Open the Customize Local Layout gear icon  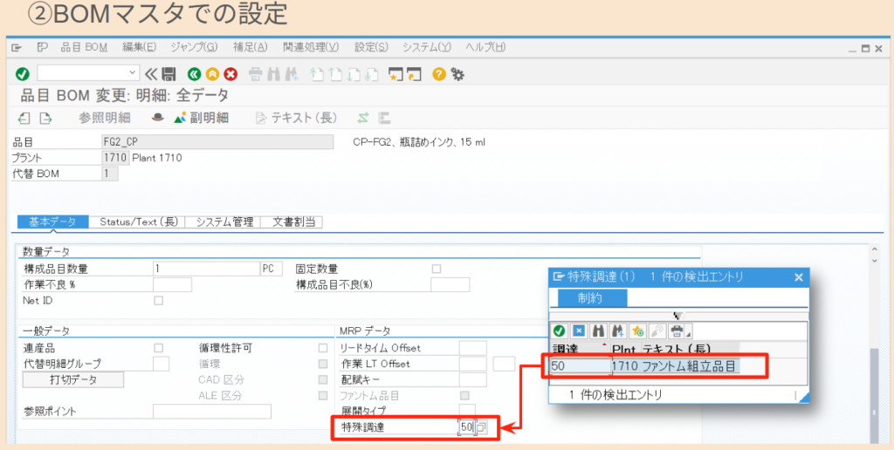click(457, 73)
